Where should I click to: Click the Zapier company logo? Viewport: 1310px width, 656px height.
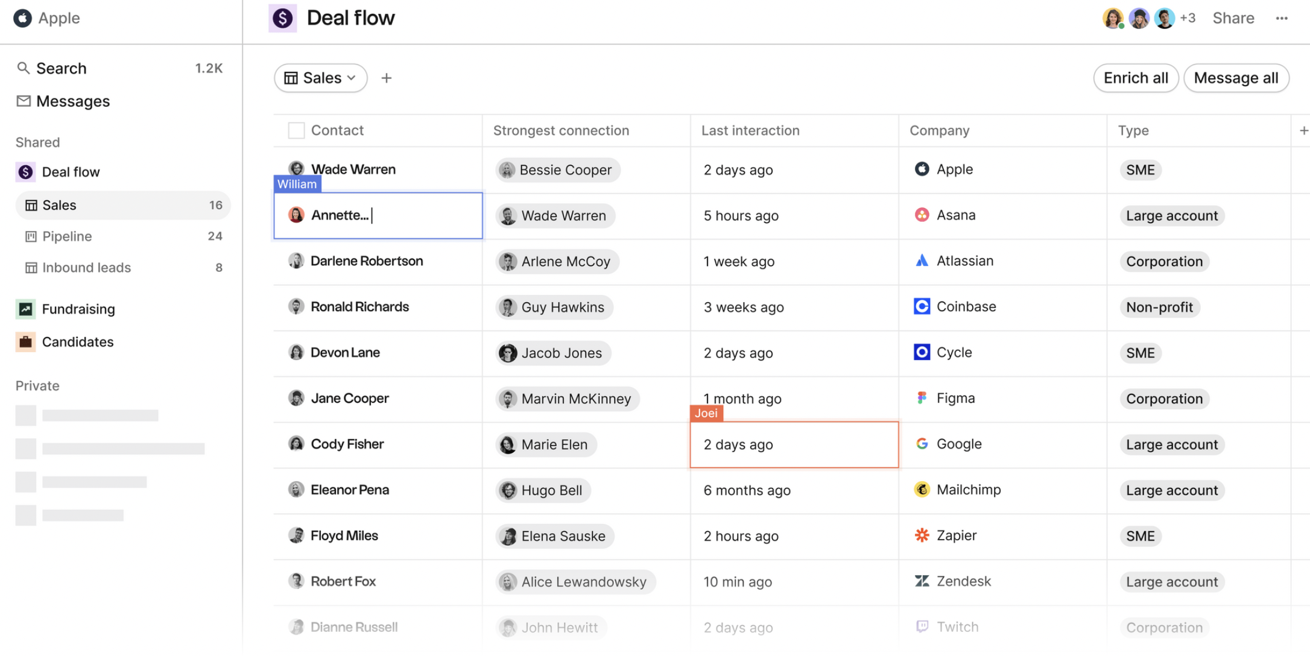click(x=922, y=535)
